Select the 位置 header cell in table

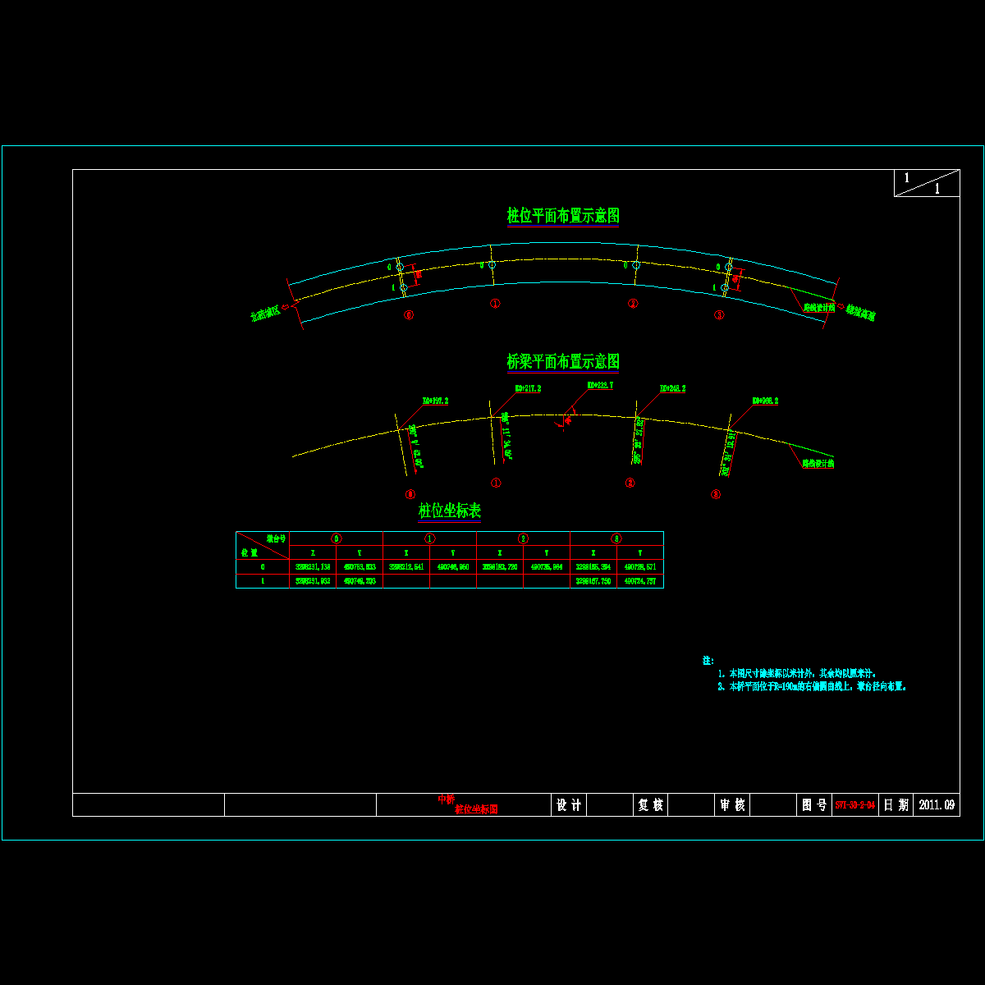[x=250, y=552]
